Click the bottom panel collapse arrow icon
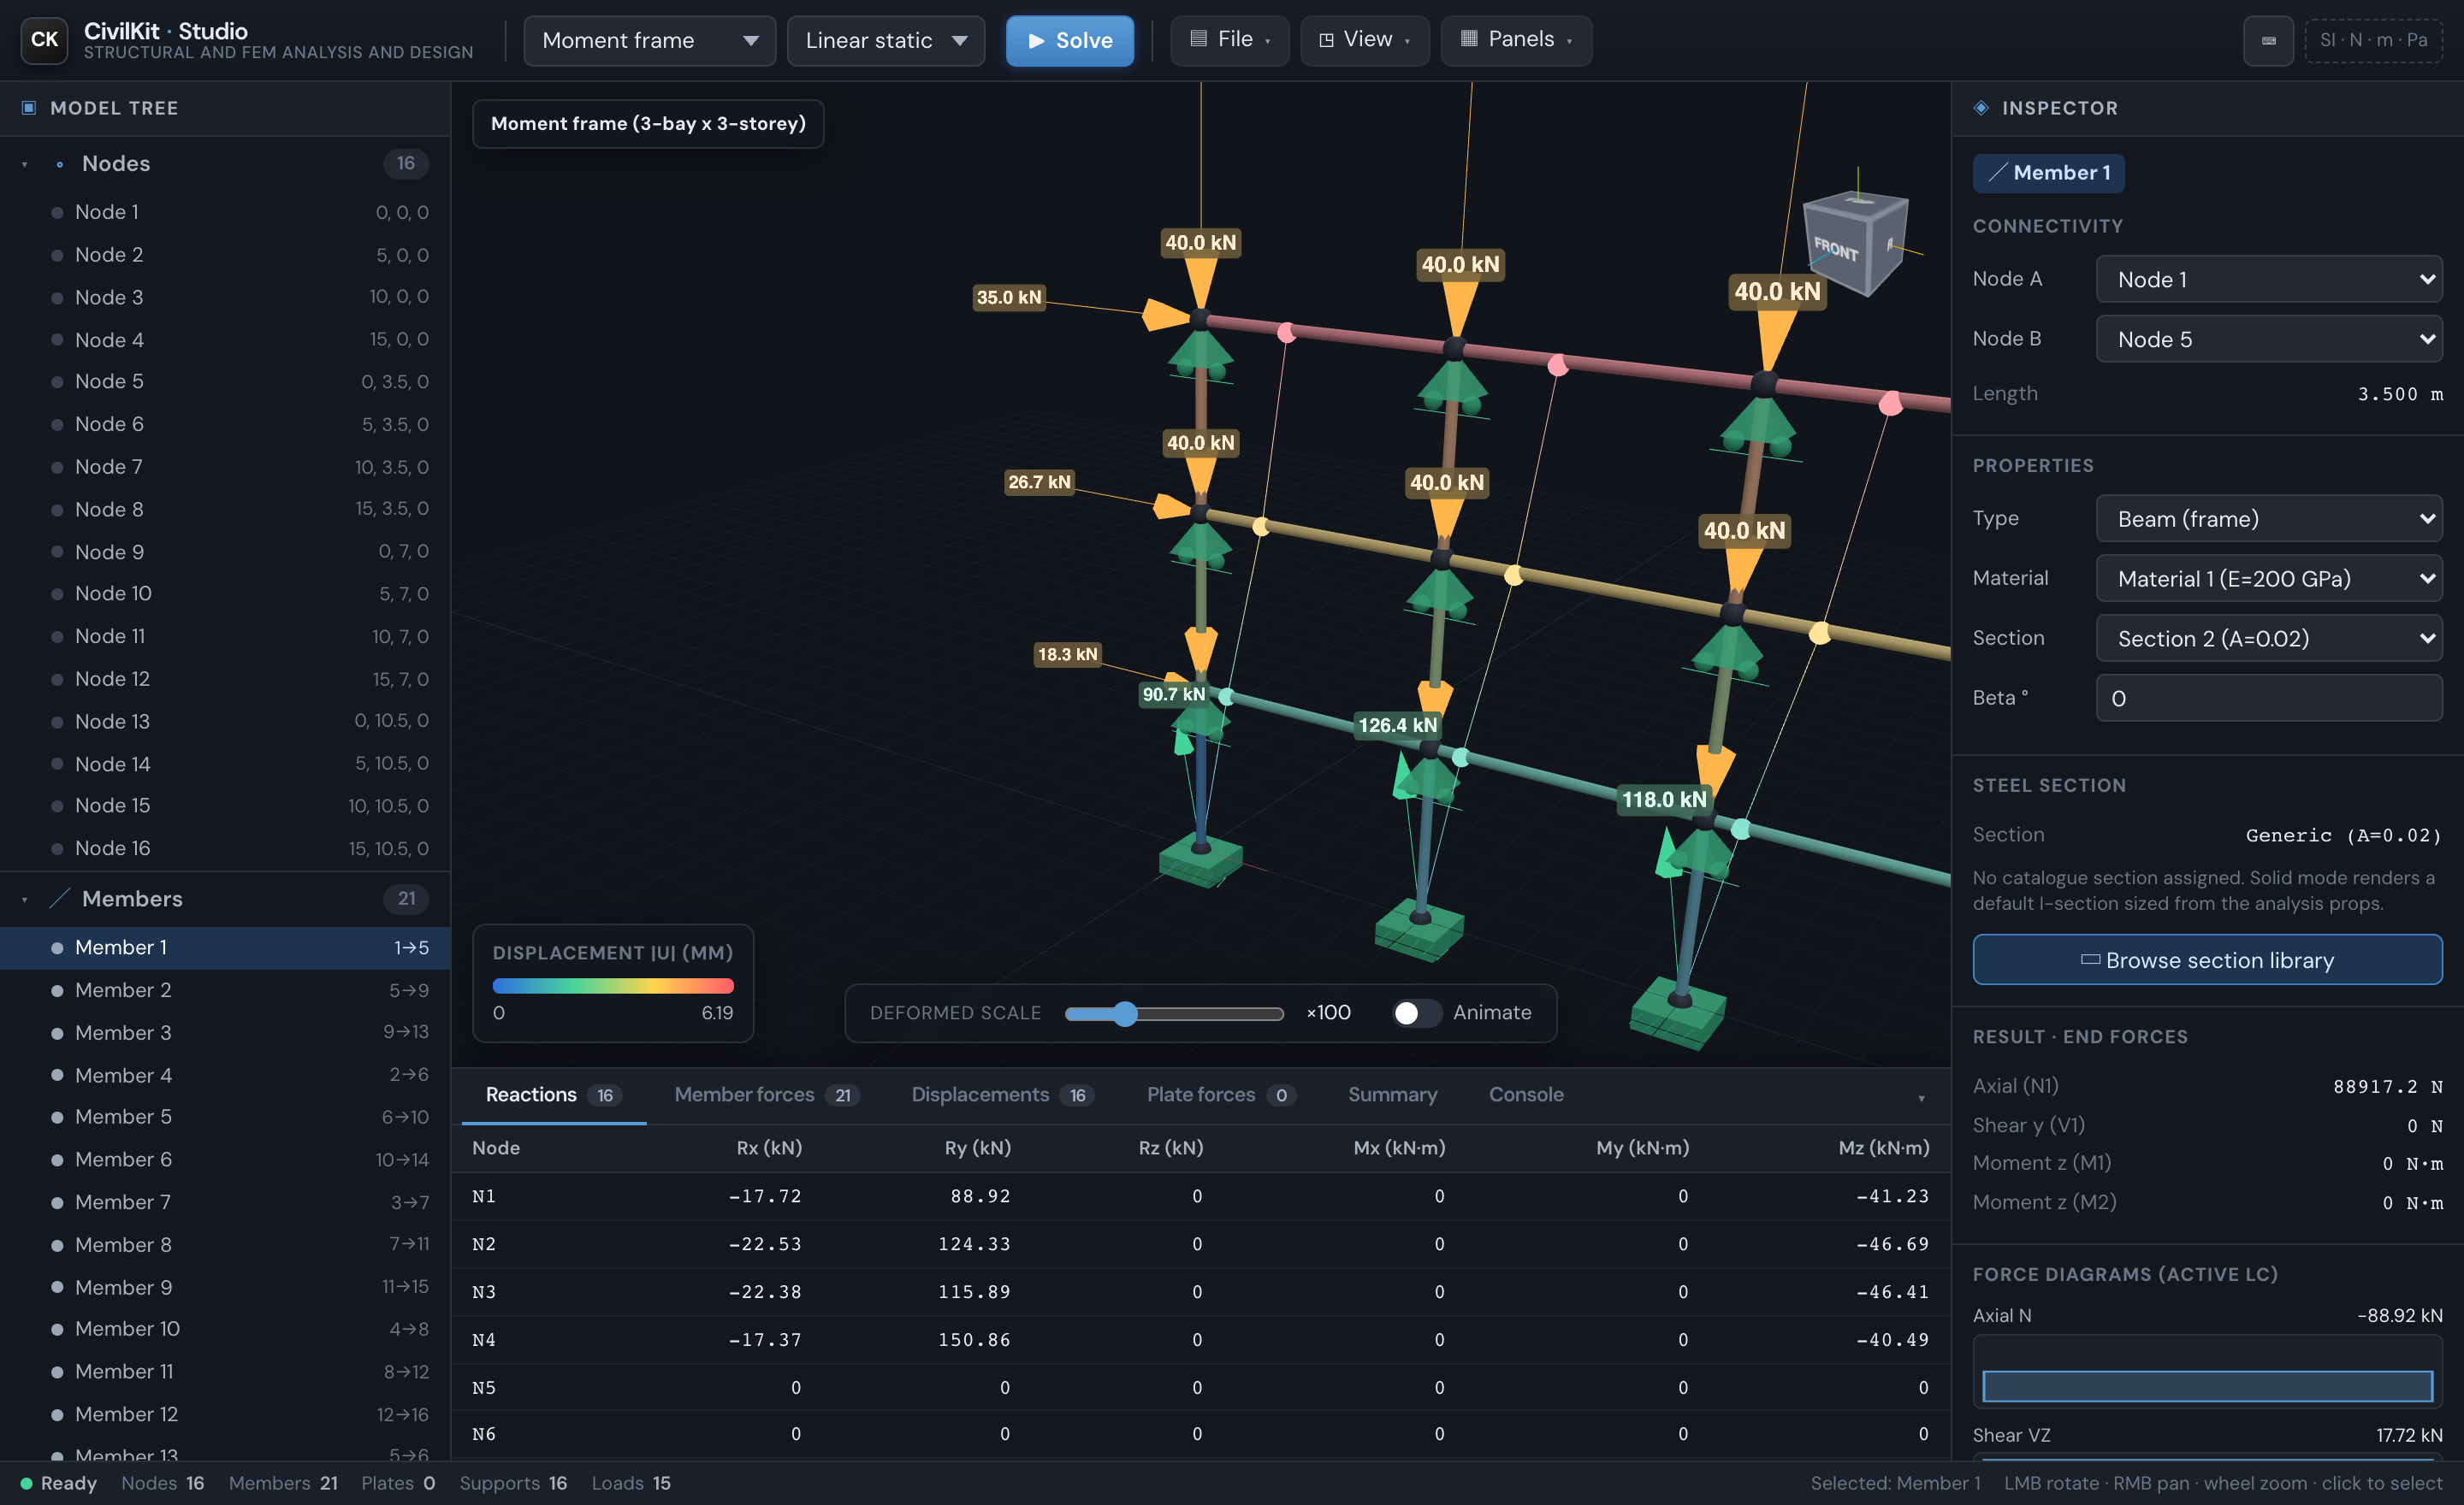This screenshot has height=1505, width=2464. 1921,1098
